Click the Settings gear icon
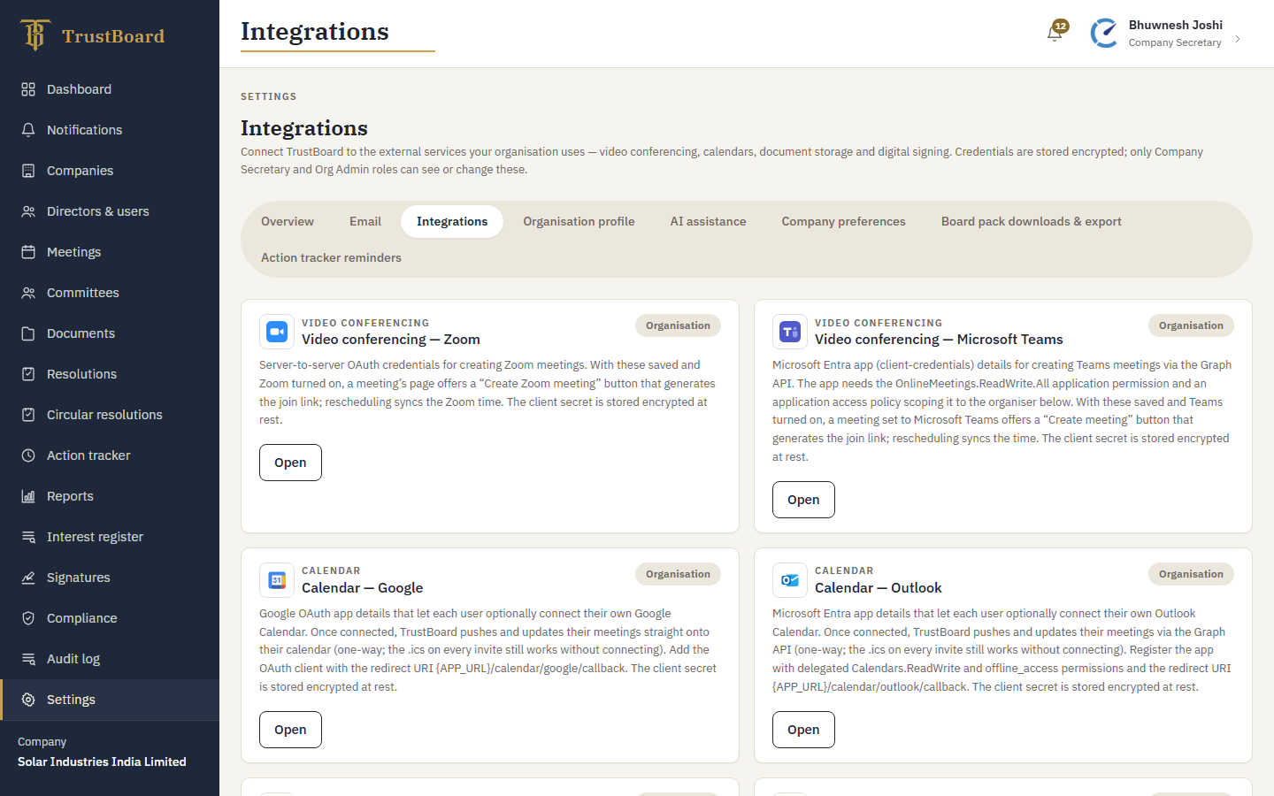 [x=28, y=700]
